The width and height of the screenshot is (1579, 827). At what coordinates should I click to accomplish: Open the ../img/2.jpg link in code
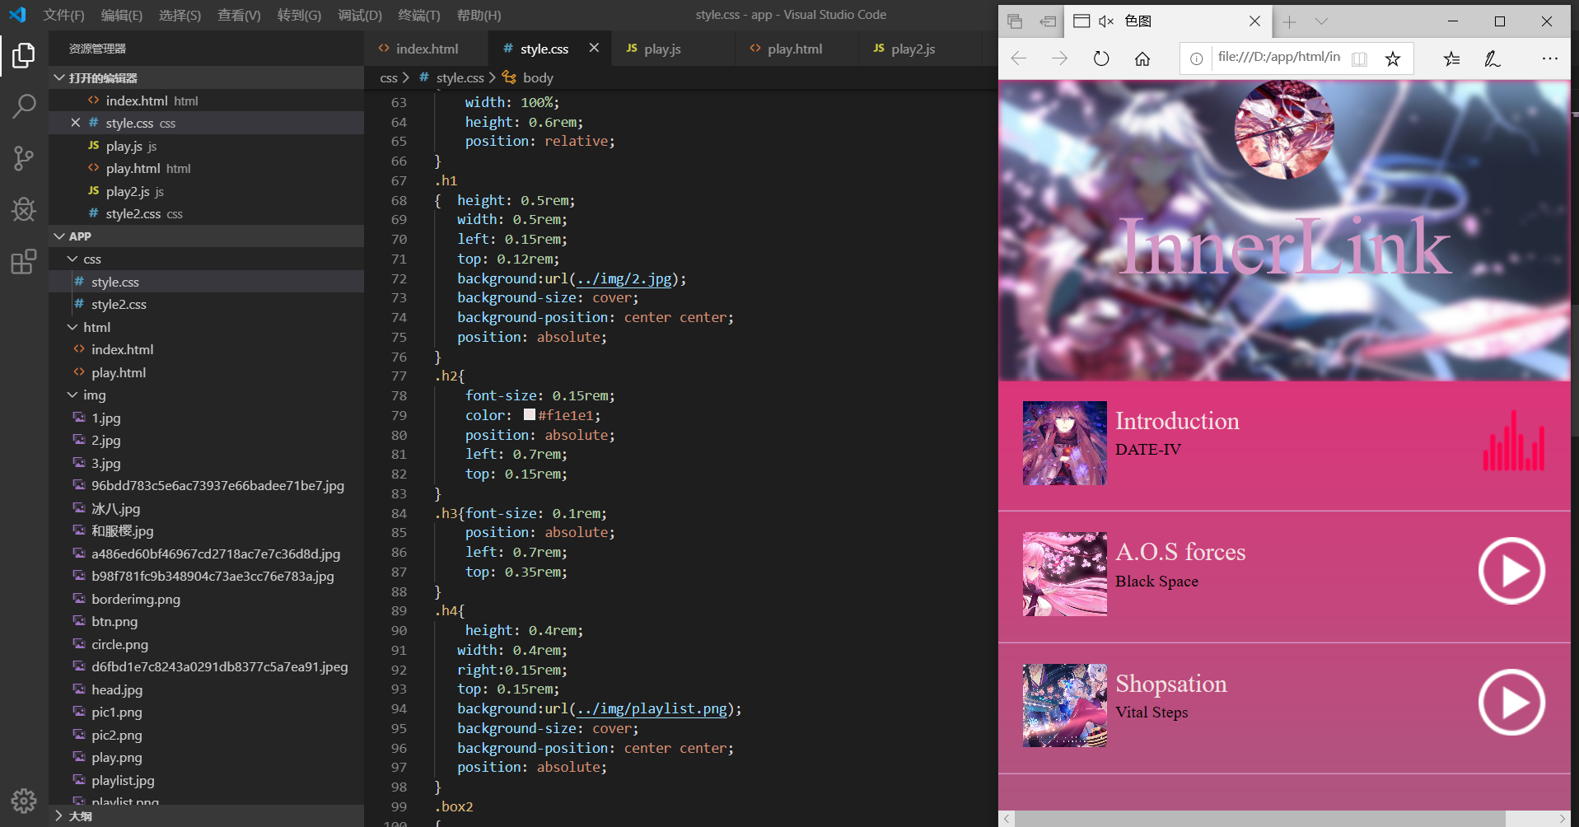coord(624,278)
